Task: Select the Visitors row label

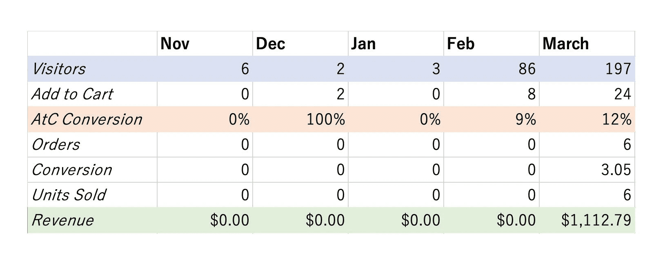Action: pos(92,69)
